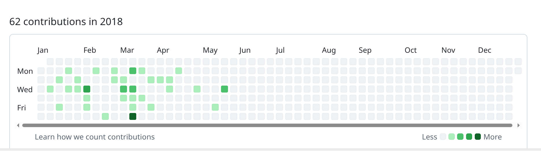This screenshot has width=541, height=151.
Task: Select the leftmost green cell in Wednesday row
Action: [x=50, y=89]
